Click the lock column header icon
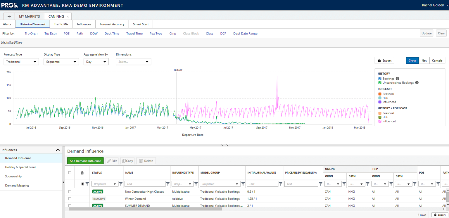This screenshot has height=218, width=449. tap(82, 173)
